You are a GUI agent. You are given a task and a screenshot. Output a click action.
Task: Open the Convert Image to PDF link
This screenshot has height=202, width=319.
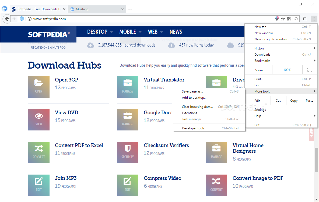258,178
